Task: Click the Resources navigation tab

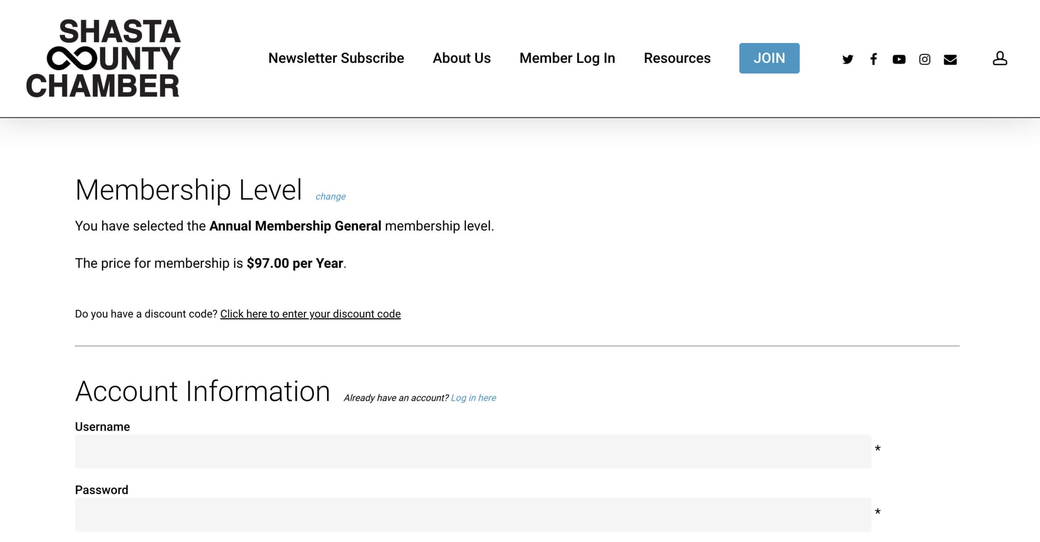Action: point(677,58)
